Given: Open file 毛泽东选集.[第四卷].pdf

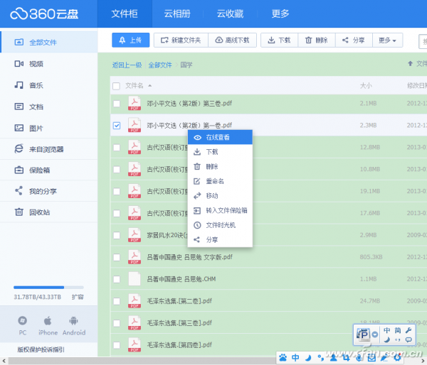Looking at the screenshot, I should [x=179, y=345].
